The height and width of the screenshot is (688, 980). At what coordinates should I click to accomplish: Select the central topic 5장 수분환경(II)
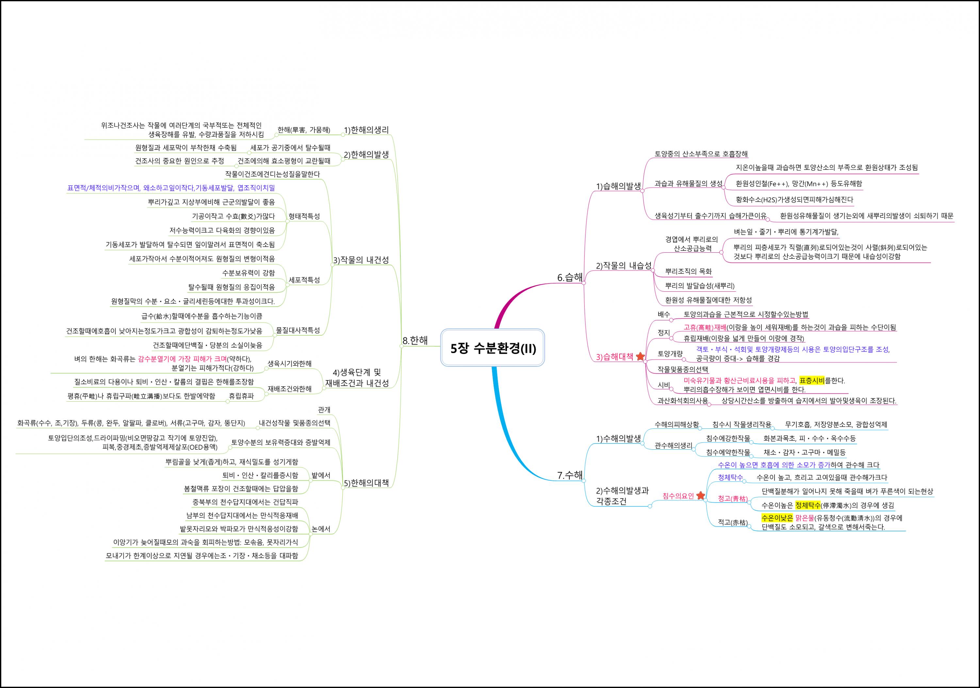(493, 348)
